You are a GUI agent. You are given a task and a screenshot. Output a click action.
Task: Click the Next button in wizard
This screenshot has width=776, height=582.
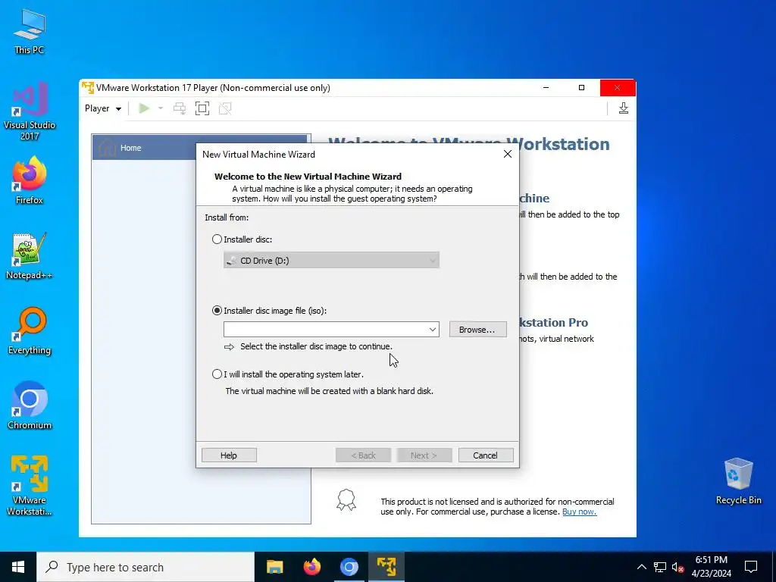(x=424, y=455)
